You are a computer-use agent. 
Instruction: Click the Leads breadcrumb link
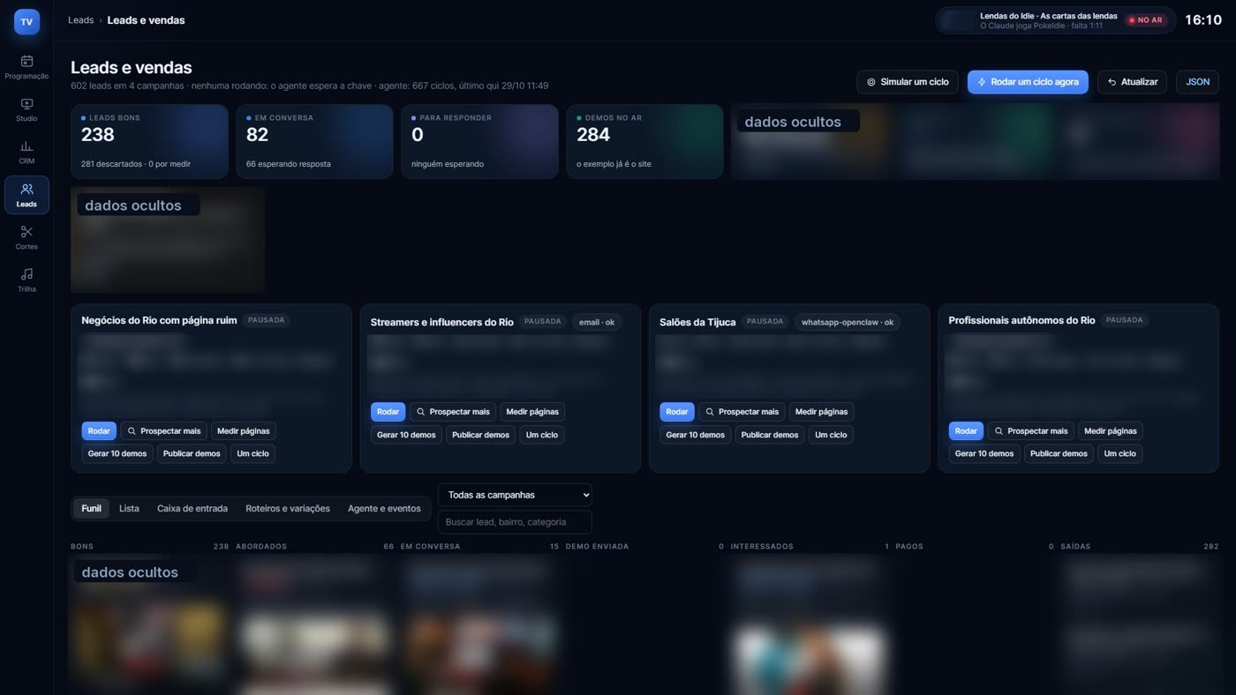click(x=81, y=20)
